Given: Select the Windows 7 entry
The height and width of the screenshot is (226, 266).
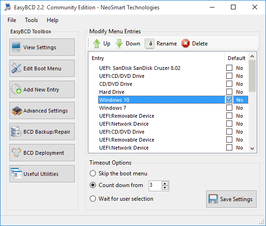Looking at the screenshot, I should 113,108.
